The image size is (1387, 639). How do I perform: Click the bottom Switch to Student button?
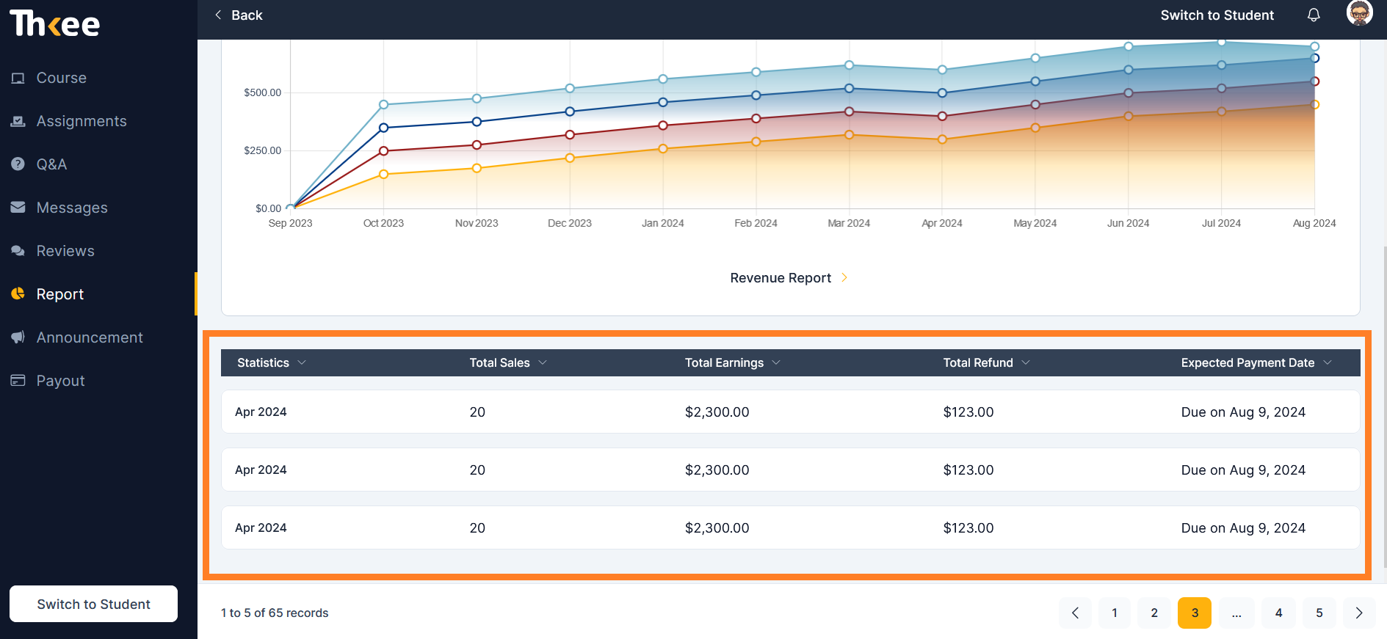click(93, 604)
